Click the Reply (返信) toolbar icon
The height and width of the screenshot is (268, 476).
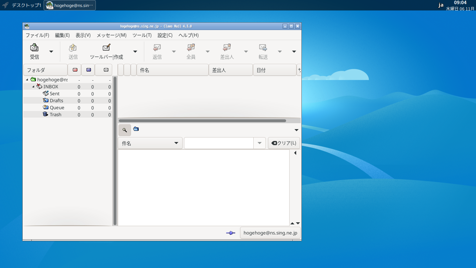tap(157, 47)
